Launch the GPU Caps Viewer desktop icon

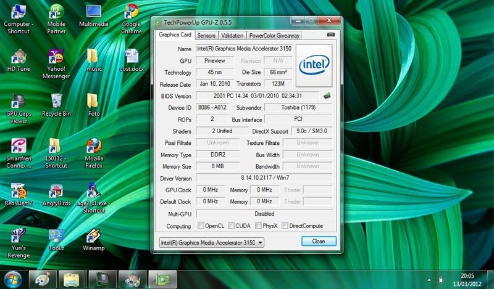tap(19, 109)
